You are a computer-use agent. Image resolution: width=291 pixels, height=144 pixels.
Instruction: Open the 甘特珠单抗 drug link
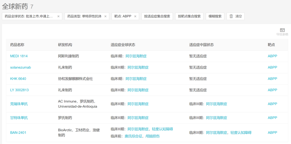pos(19,118)
